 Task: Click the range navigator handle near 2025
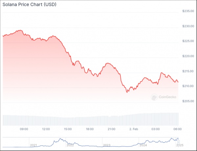click(x=178, y=142)
